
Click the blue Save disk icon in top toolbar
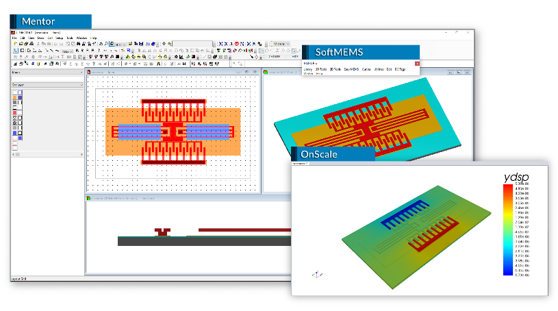(141, 44)
